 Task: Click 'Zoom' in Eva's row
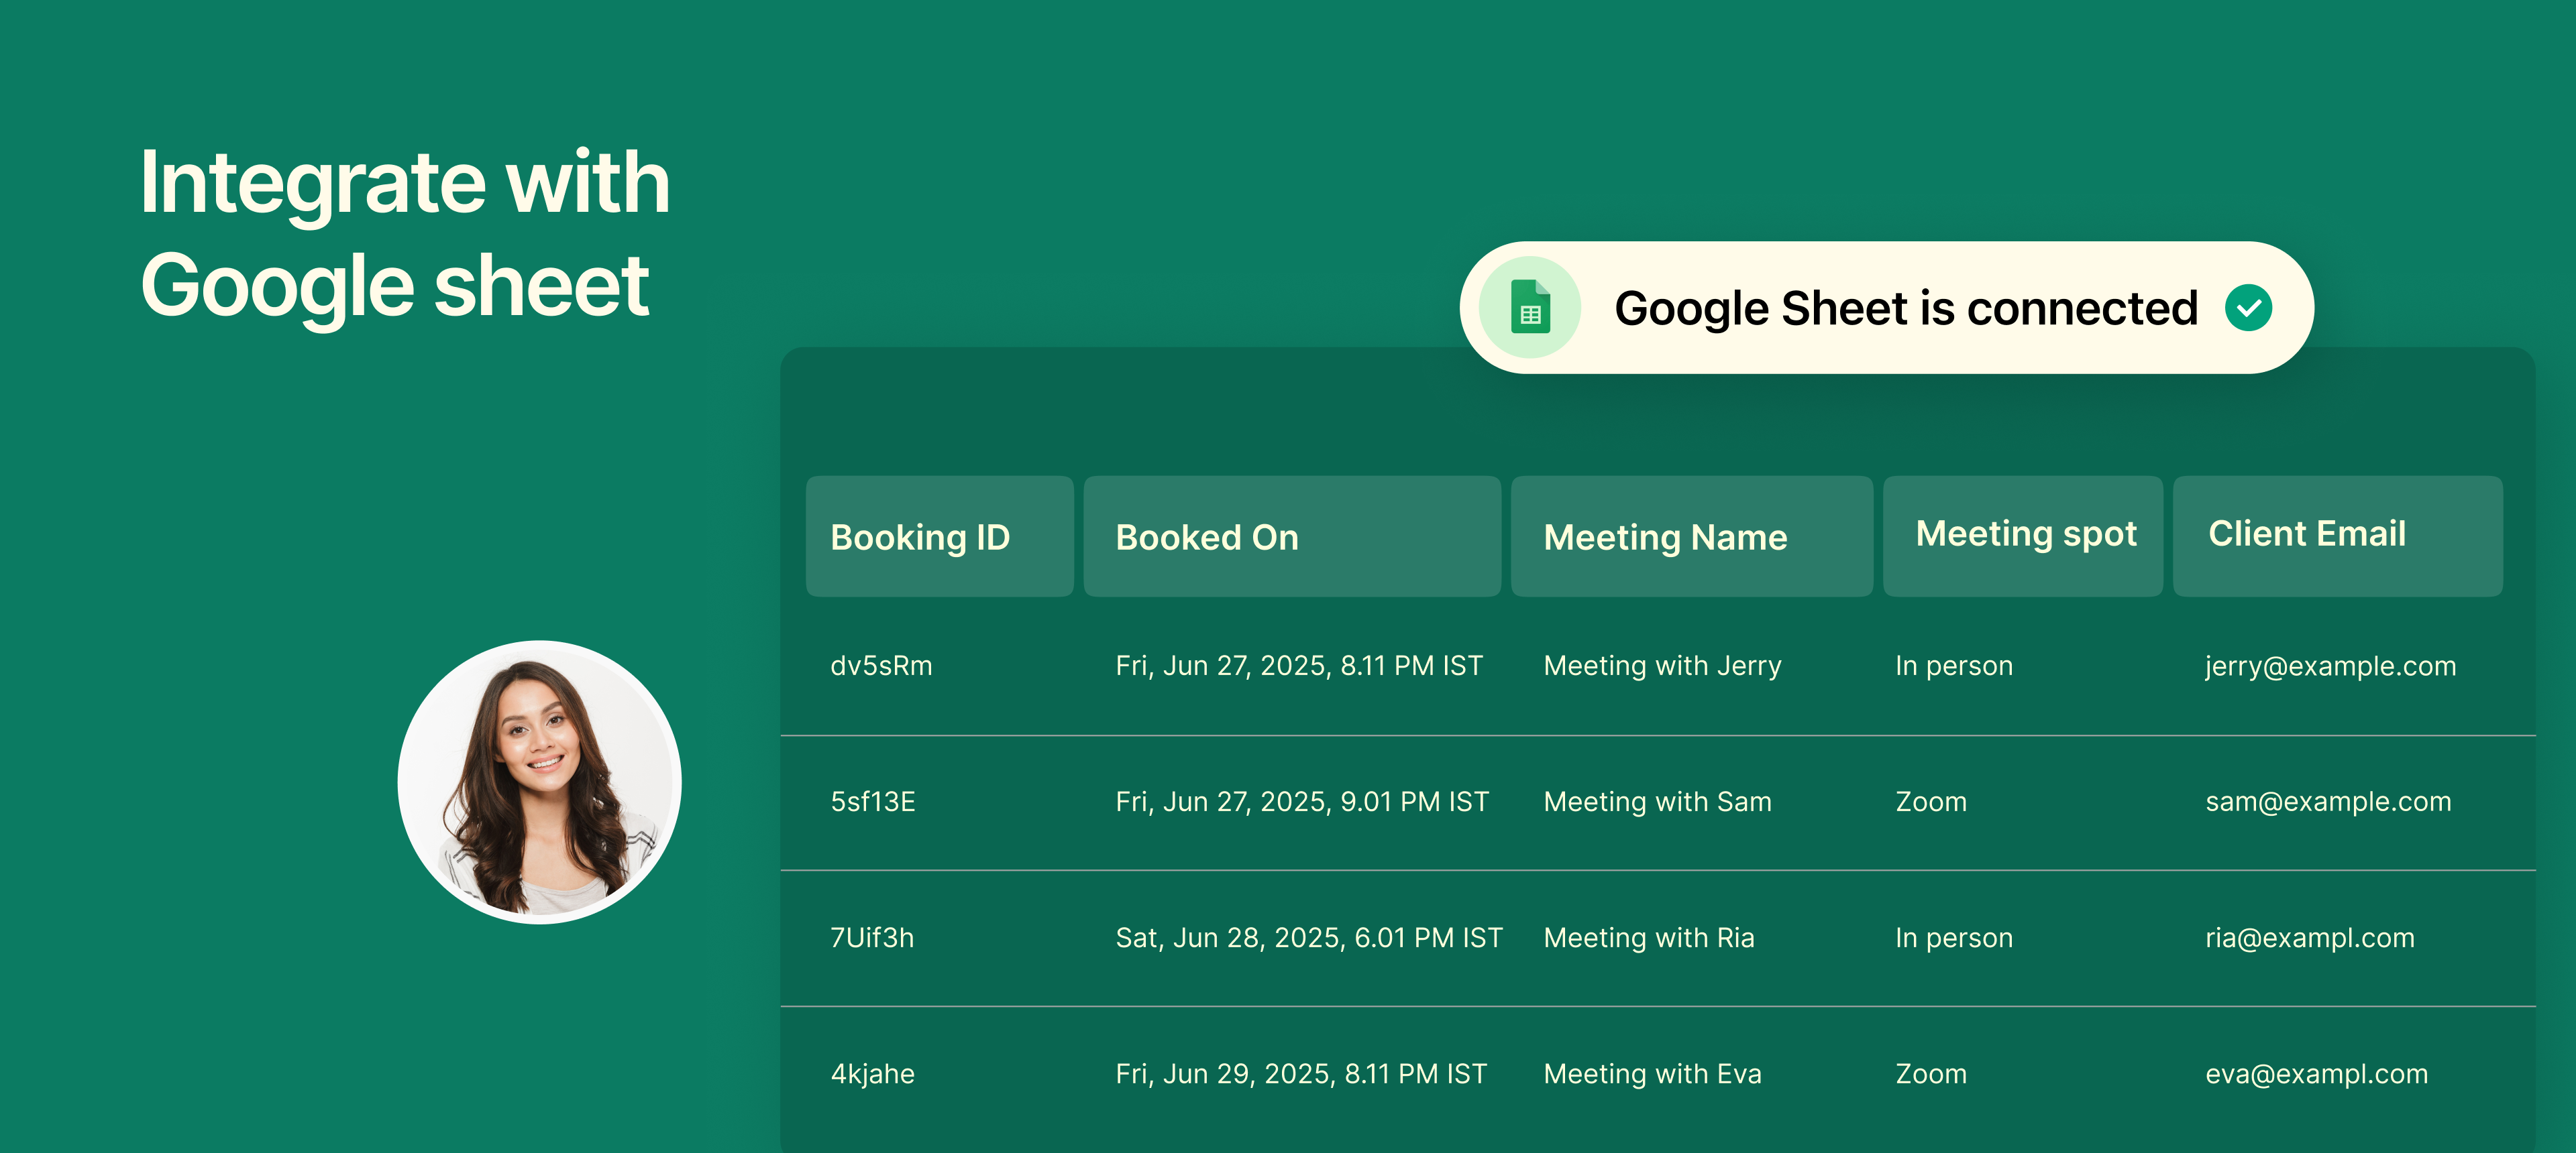coord(1931,1073)
